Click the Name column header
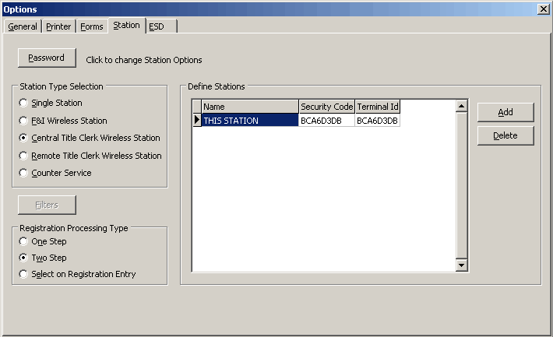Image resolution: width=553 pixels, height=337 pixels. (x=250, y=107)
